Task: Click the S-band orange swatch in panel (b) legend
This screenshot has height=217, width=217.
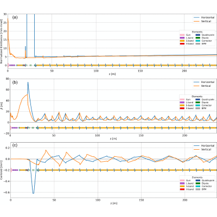Action: 182,105
